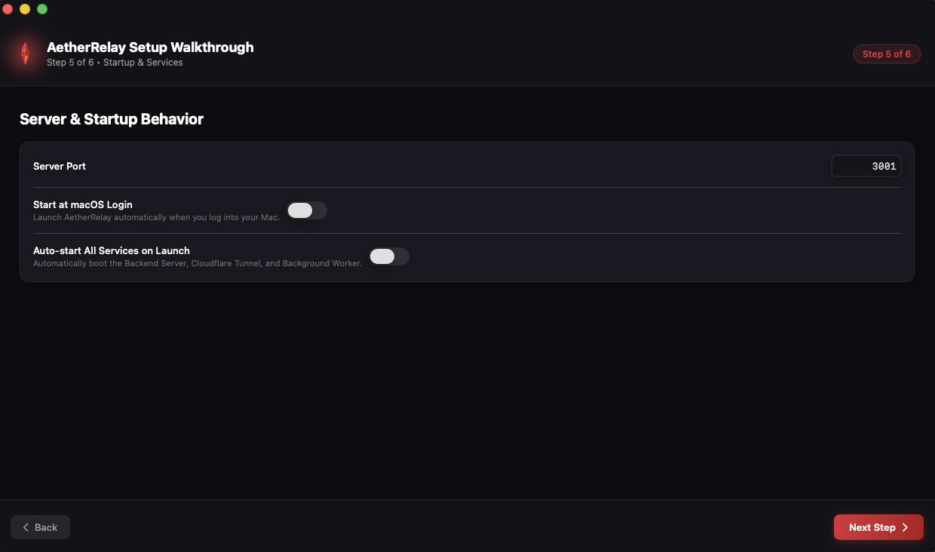Click the Start at macOS Login label
This screenshot has height=552, width=935.
83,204
